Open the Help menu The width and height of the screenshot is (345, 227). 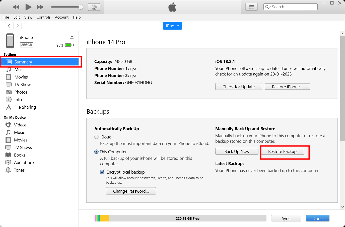[x=77, y=17]
